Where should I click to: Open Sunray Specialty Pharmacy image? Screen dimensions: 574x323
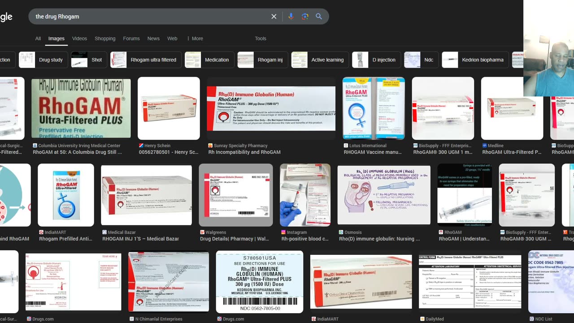click(x=271, y=109)
